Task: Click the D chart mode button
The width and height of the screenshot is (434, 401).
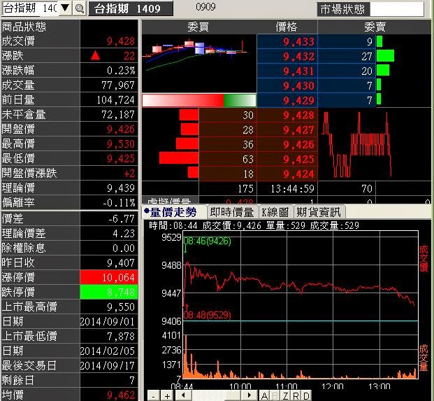Action: (306, 395)
